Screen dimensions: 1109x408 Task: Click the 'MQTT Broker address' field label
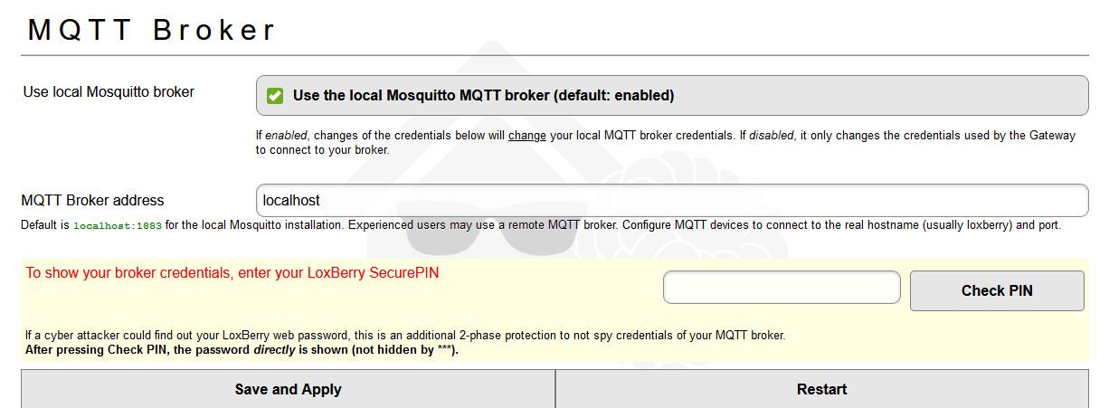point(92,201)
